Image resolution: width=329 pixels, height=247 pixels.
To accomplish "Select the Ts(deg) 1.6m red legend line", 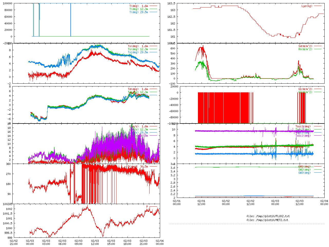I will pyautogui.click(x=153, y=46).
